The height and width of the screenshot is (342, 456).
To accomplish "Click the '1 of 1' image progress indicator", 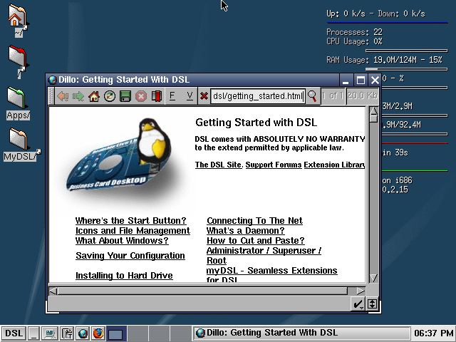I will [333, 95].
